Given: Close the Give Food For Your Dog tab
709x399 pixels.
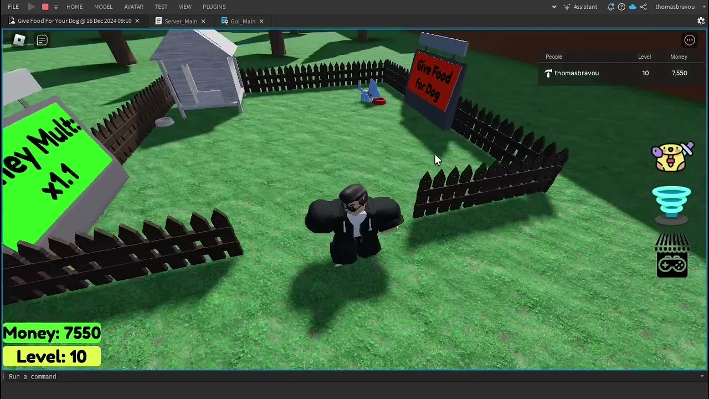Looking at the screenshot, I should click(x=137, y=21).
